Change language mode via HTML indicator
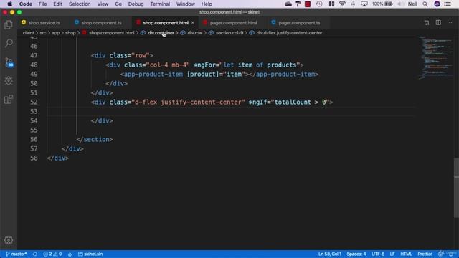 pos(406,254)
